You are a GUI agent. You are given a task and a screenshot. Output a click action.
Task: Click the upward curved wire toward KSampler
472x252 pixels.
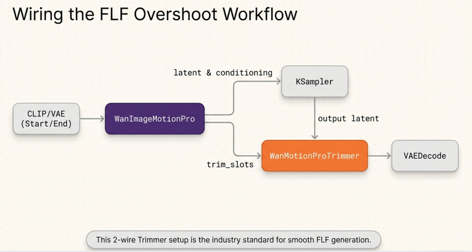(234, 98)
